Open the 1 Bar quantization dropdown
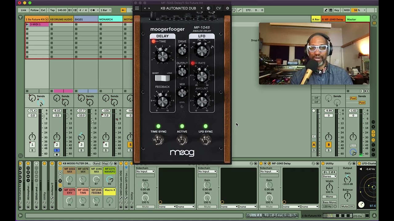Viewport: 394px width, 221px height. click(106, 10)
